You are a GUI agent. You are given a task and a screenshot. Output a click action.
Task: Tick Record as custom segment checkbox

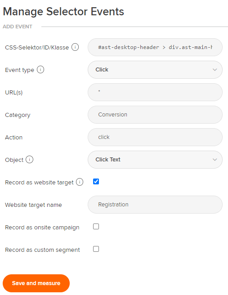[96, 249]
